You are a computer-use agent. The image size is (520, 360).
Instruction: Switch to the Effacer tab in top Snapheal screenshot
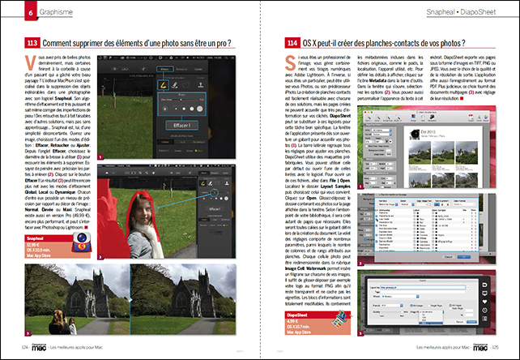coord(164,69)
